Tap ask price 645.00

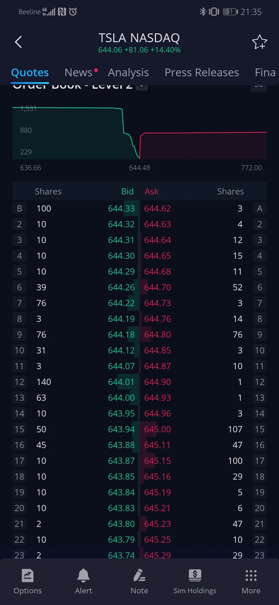coord(158,429)
